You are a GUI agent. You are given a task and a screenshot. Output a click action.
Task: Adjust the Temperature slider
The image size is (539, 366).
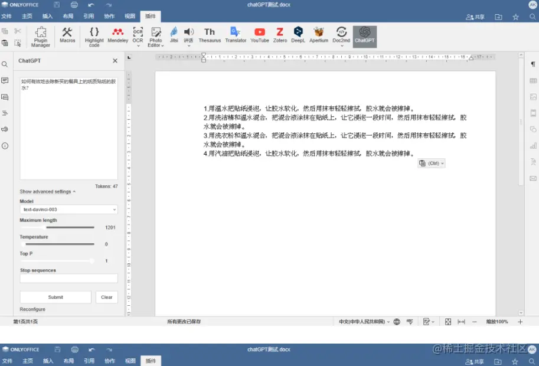57,244
